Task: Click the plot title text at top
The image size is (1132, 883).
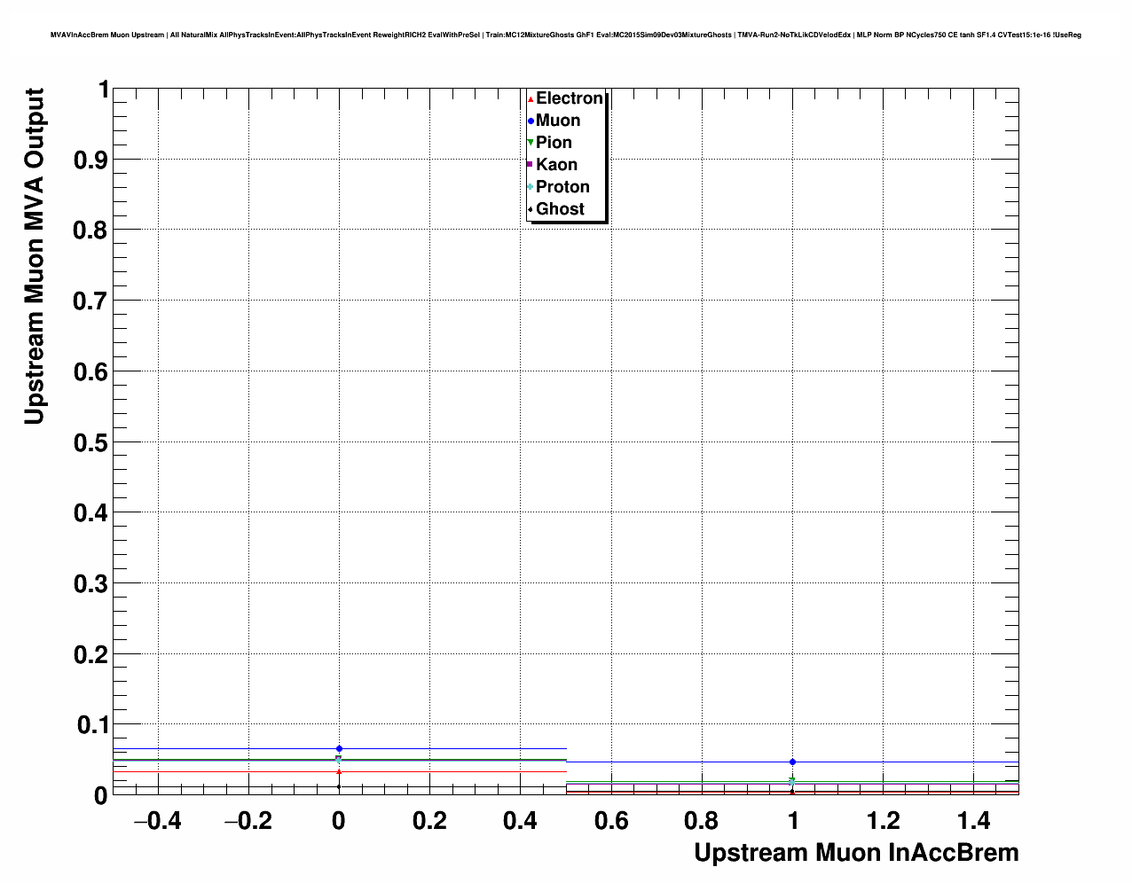Action: (566, 35)
